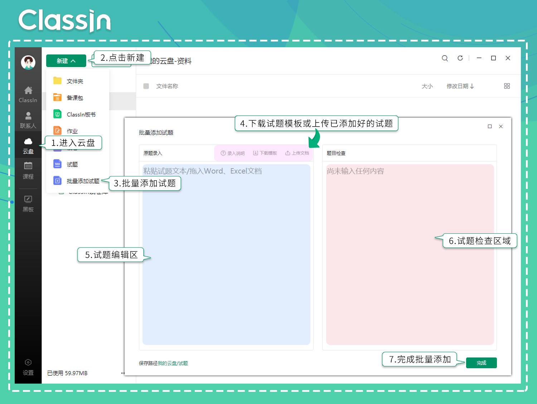The image size is (537, 404).
Task: Open 设置 settings in the sidebar
Action: (x=28, y=367)
